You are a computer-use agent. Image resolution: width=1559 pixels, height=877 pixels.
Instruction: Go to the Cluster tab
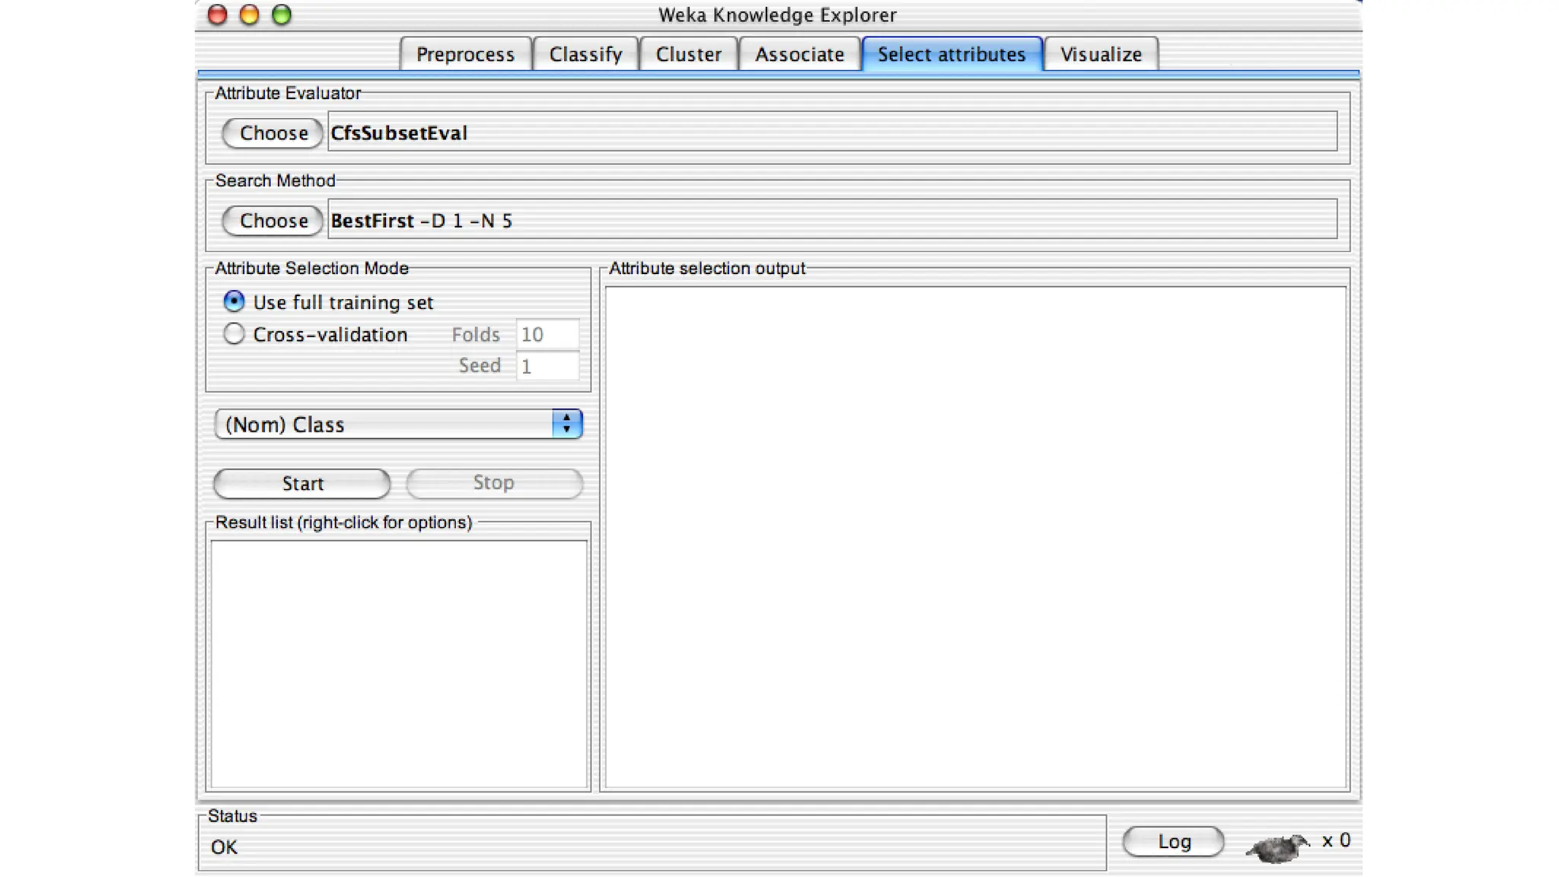(688, 55)
